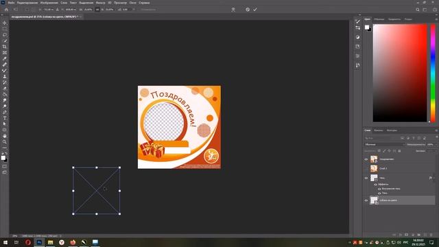The image size is (439, 247).
Task: Collapse effects arrow on Тень layer
Action: click(434, 178)
